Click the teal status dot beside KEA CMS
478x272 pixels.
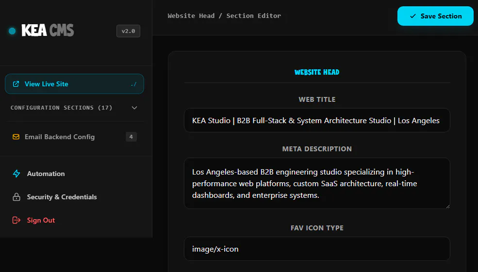[x=12, y=31]
